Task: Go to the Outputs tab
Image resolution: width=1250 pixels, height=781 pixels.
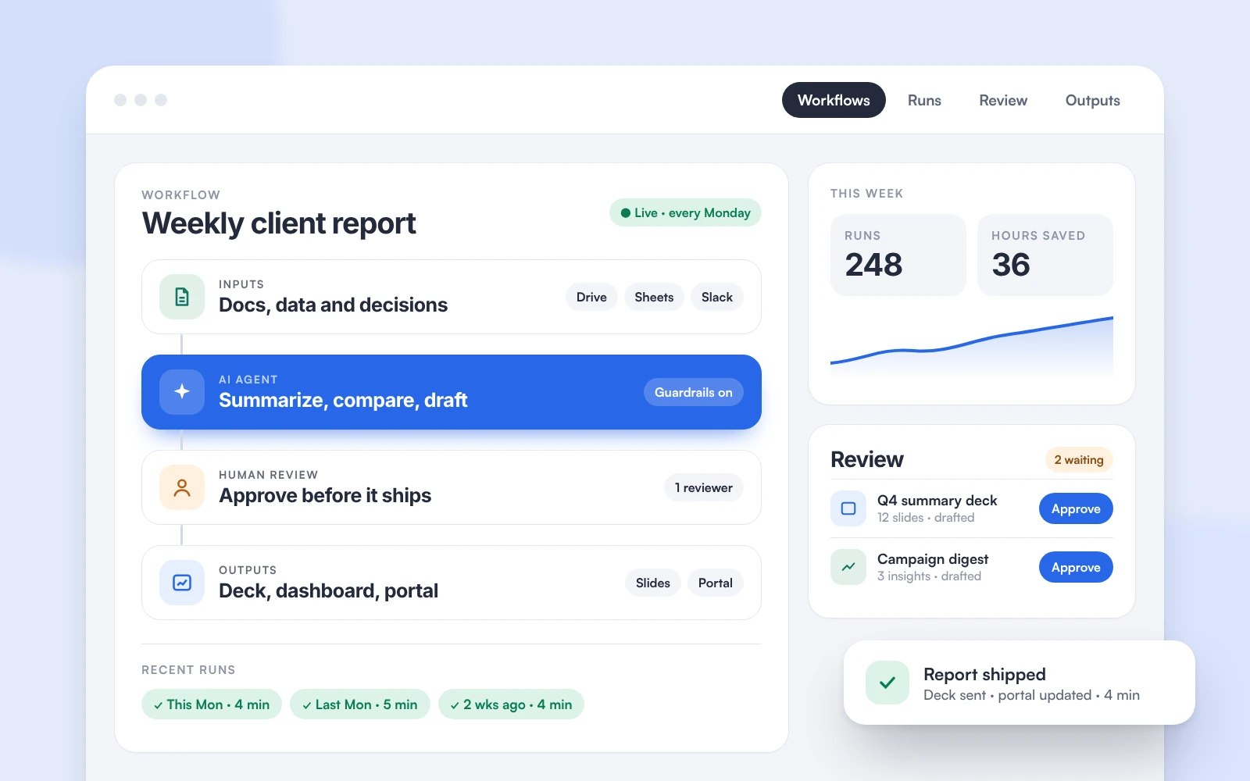Action: (1092, 100)
